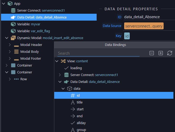Collapse the Dynamic Modal node chevron
The image size is (175, 132).
pyautogui.click(x=7, y=38)
